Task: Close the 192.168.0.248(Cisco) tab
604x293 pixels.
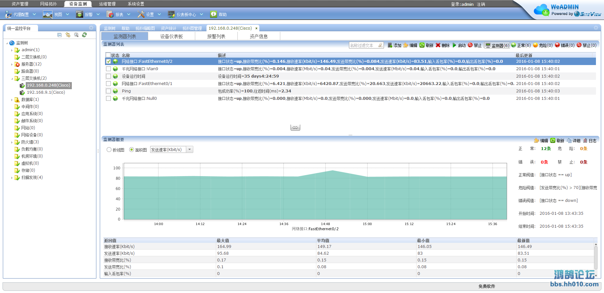Action: [256, 28]
